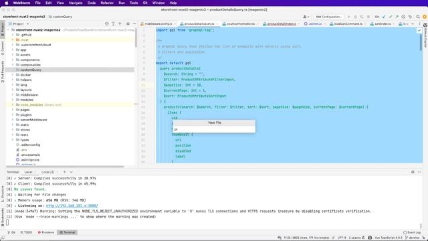Screen dimensions: 428x241
Task: Select the .eslintignore file
Action: 29,159
